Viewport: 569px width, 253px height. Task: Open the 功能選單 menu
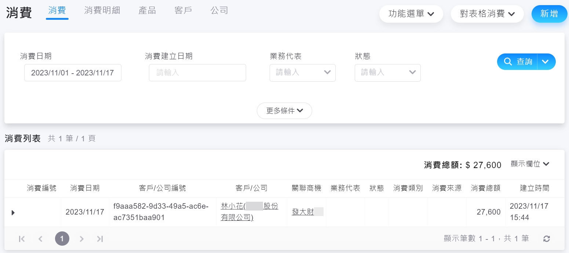coord(411,14)
